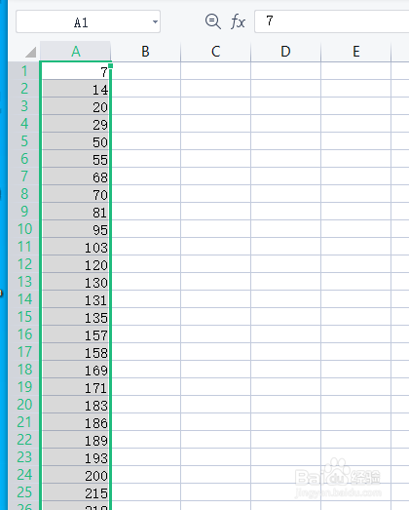Click the cell with value 81
The image size is (409, 510).
pyautogui.click(x=76, y=212)
